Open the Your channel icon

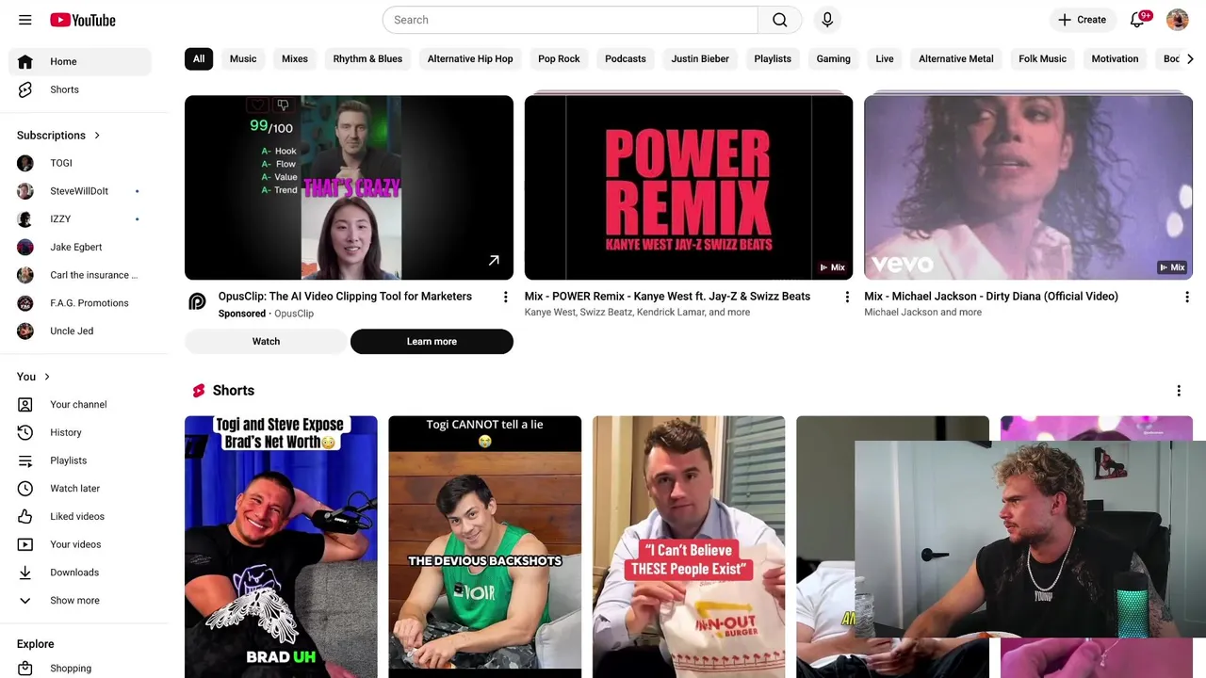click(x=25, y=405)
